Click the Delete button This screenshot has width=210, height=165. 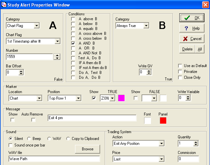(x=187, y=49)
